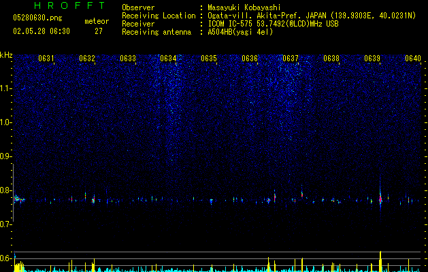Click the tallest yellow amplitude spike after 0639
428x272 pixels.
click(x=380, y=261)
